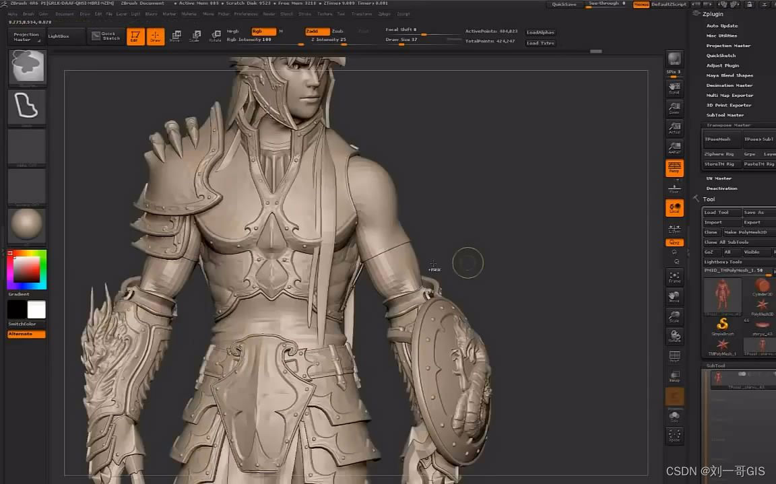Image resolution: width=776 pixels, height=484 pixels.
Task: Collapse the Tool palette
Action: pyautogui.click(x=696, y=199)
